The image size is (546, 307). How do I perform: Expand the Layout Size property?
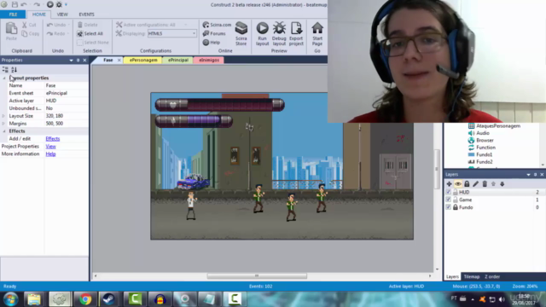[3, 116]
